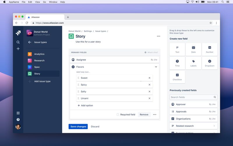233x146 pixels.
Task: Select the Checkbox new field card
Action: (177, 77)
